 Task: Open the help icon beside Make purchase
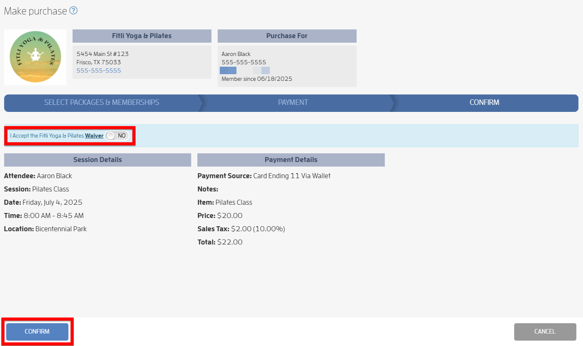point(73,11)
